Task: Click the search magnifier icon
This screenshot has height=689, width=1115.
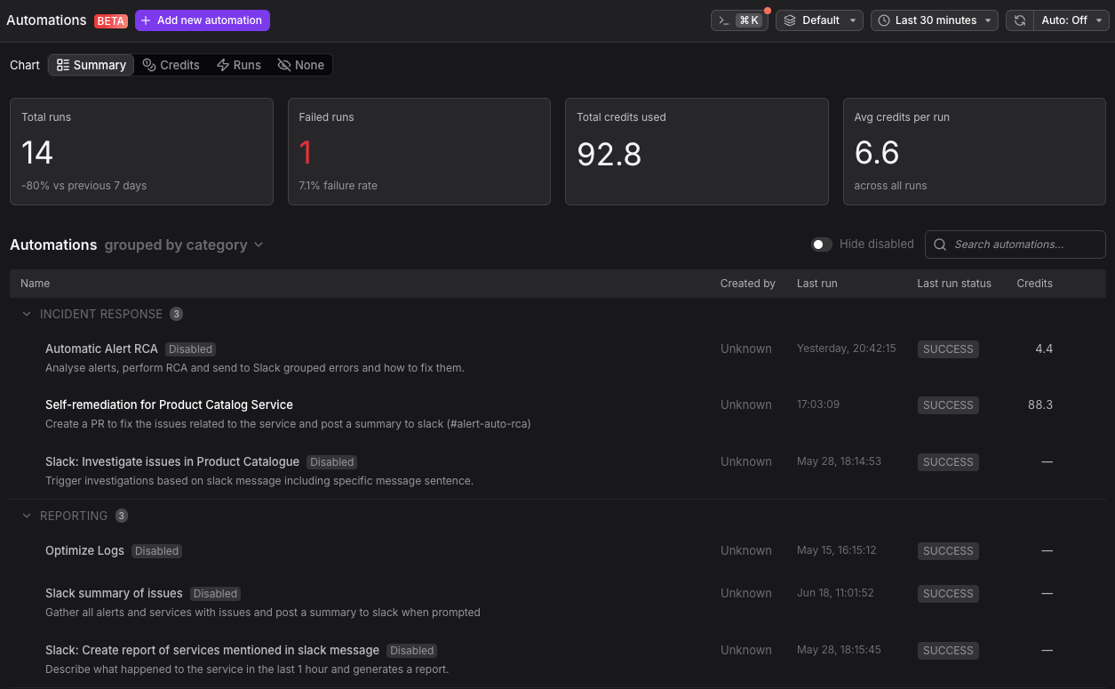Action: point(940,244)
